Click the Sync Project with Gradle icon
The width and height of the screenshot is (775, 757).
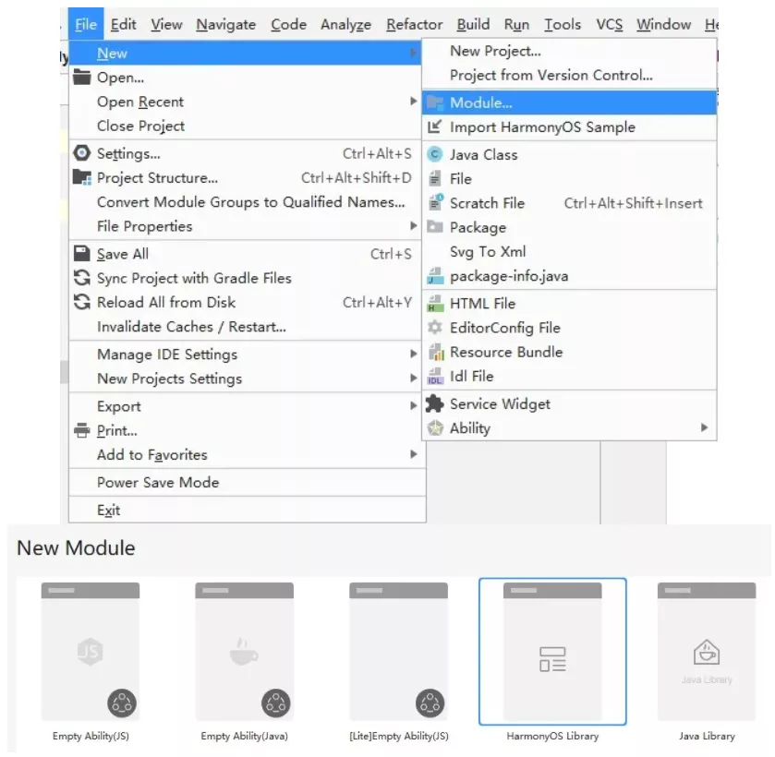point(82,278)
